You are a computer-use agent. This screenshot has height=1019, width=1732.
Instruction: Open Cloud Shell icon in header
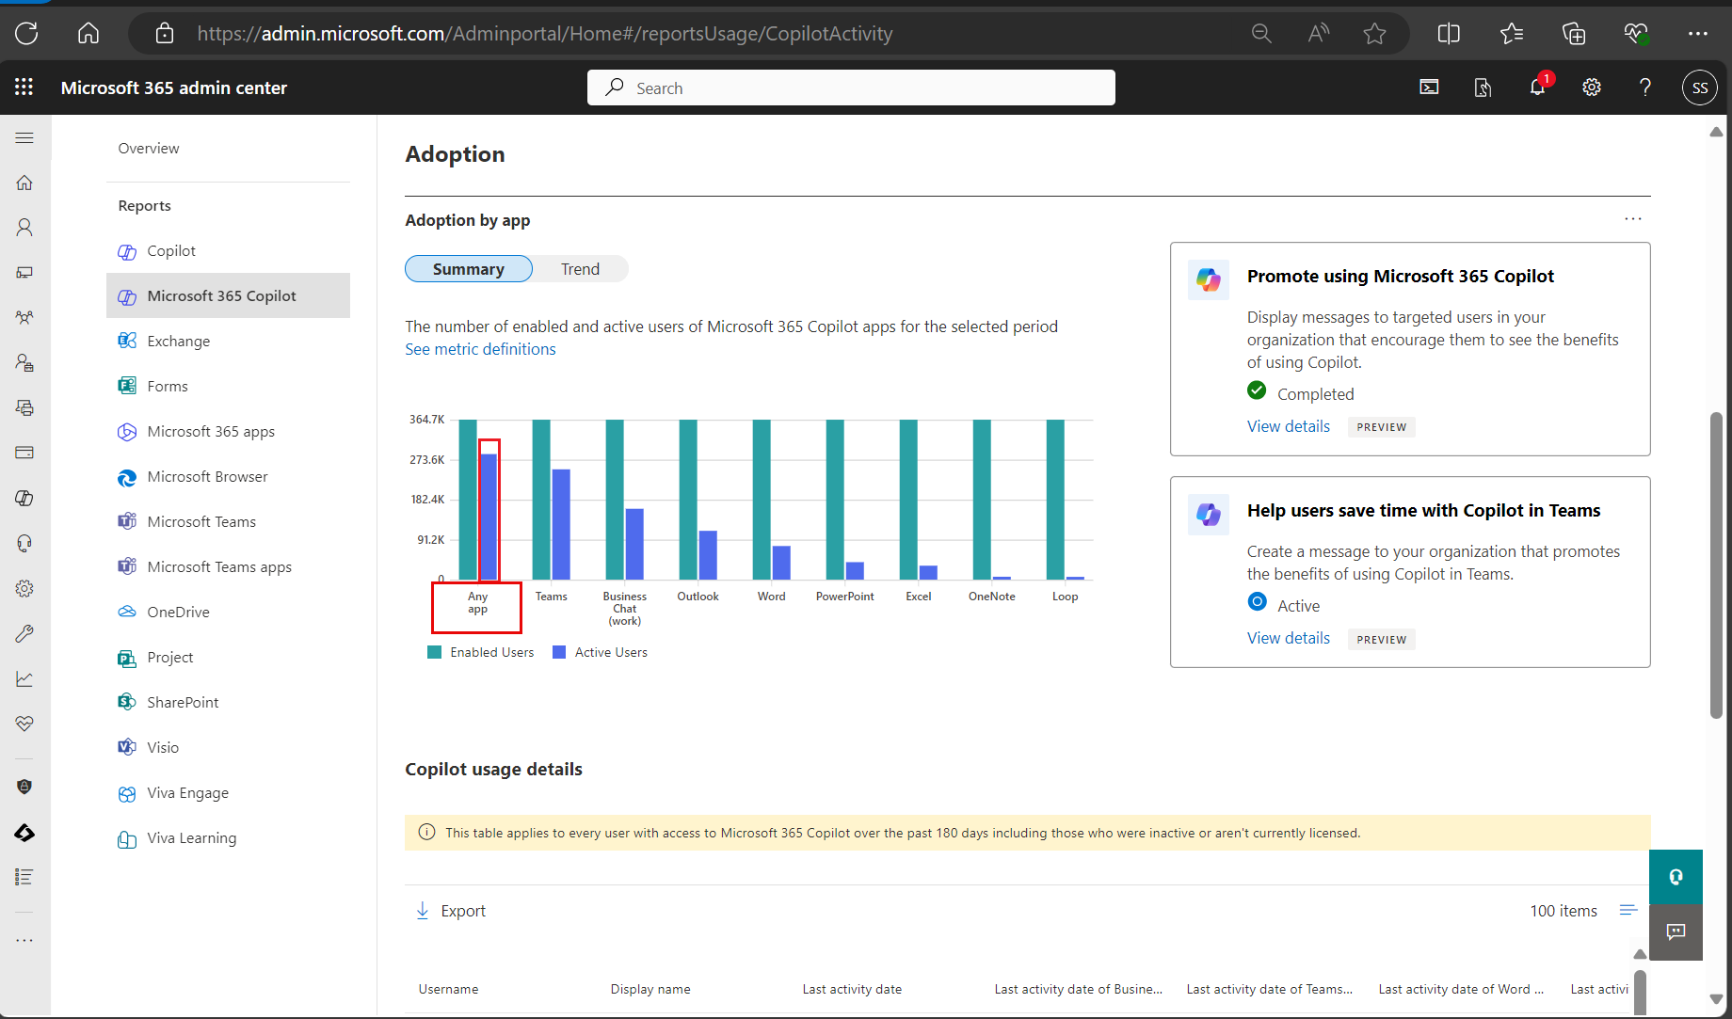[1429, 88]
